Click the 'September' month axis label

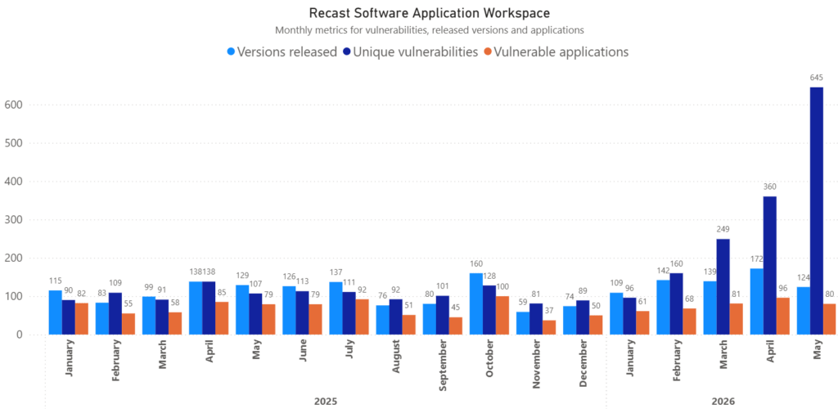click(x=443, y=363)
